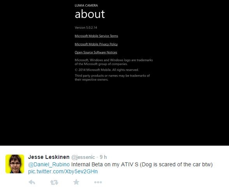Click the 9 h timestamp
Image resolution: width=229 pixels, height=192 pixels.
[103, 157]
